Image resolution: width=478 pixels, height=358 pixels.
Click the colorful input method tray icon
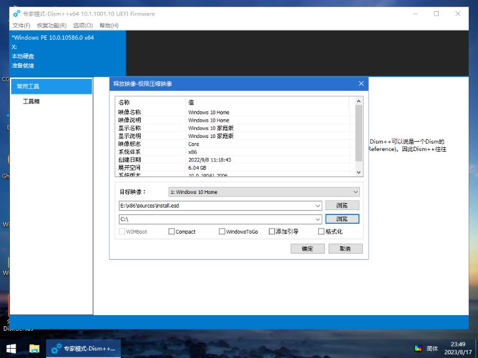(418, 348)
